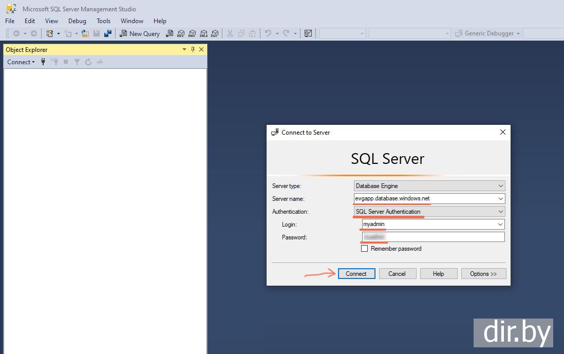Viewport: 564px width, 354px height.
Task: Click the Password input field
Action: click(433, 237)
